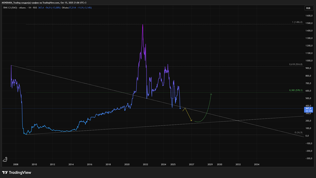Click the 1000,0 price axis label

click(309, 61)
